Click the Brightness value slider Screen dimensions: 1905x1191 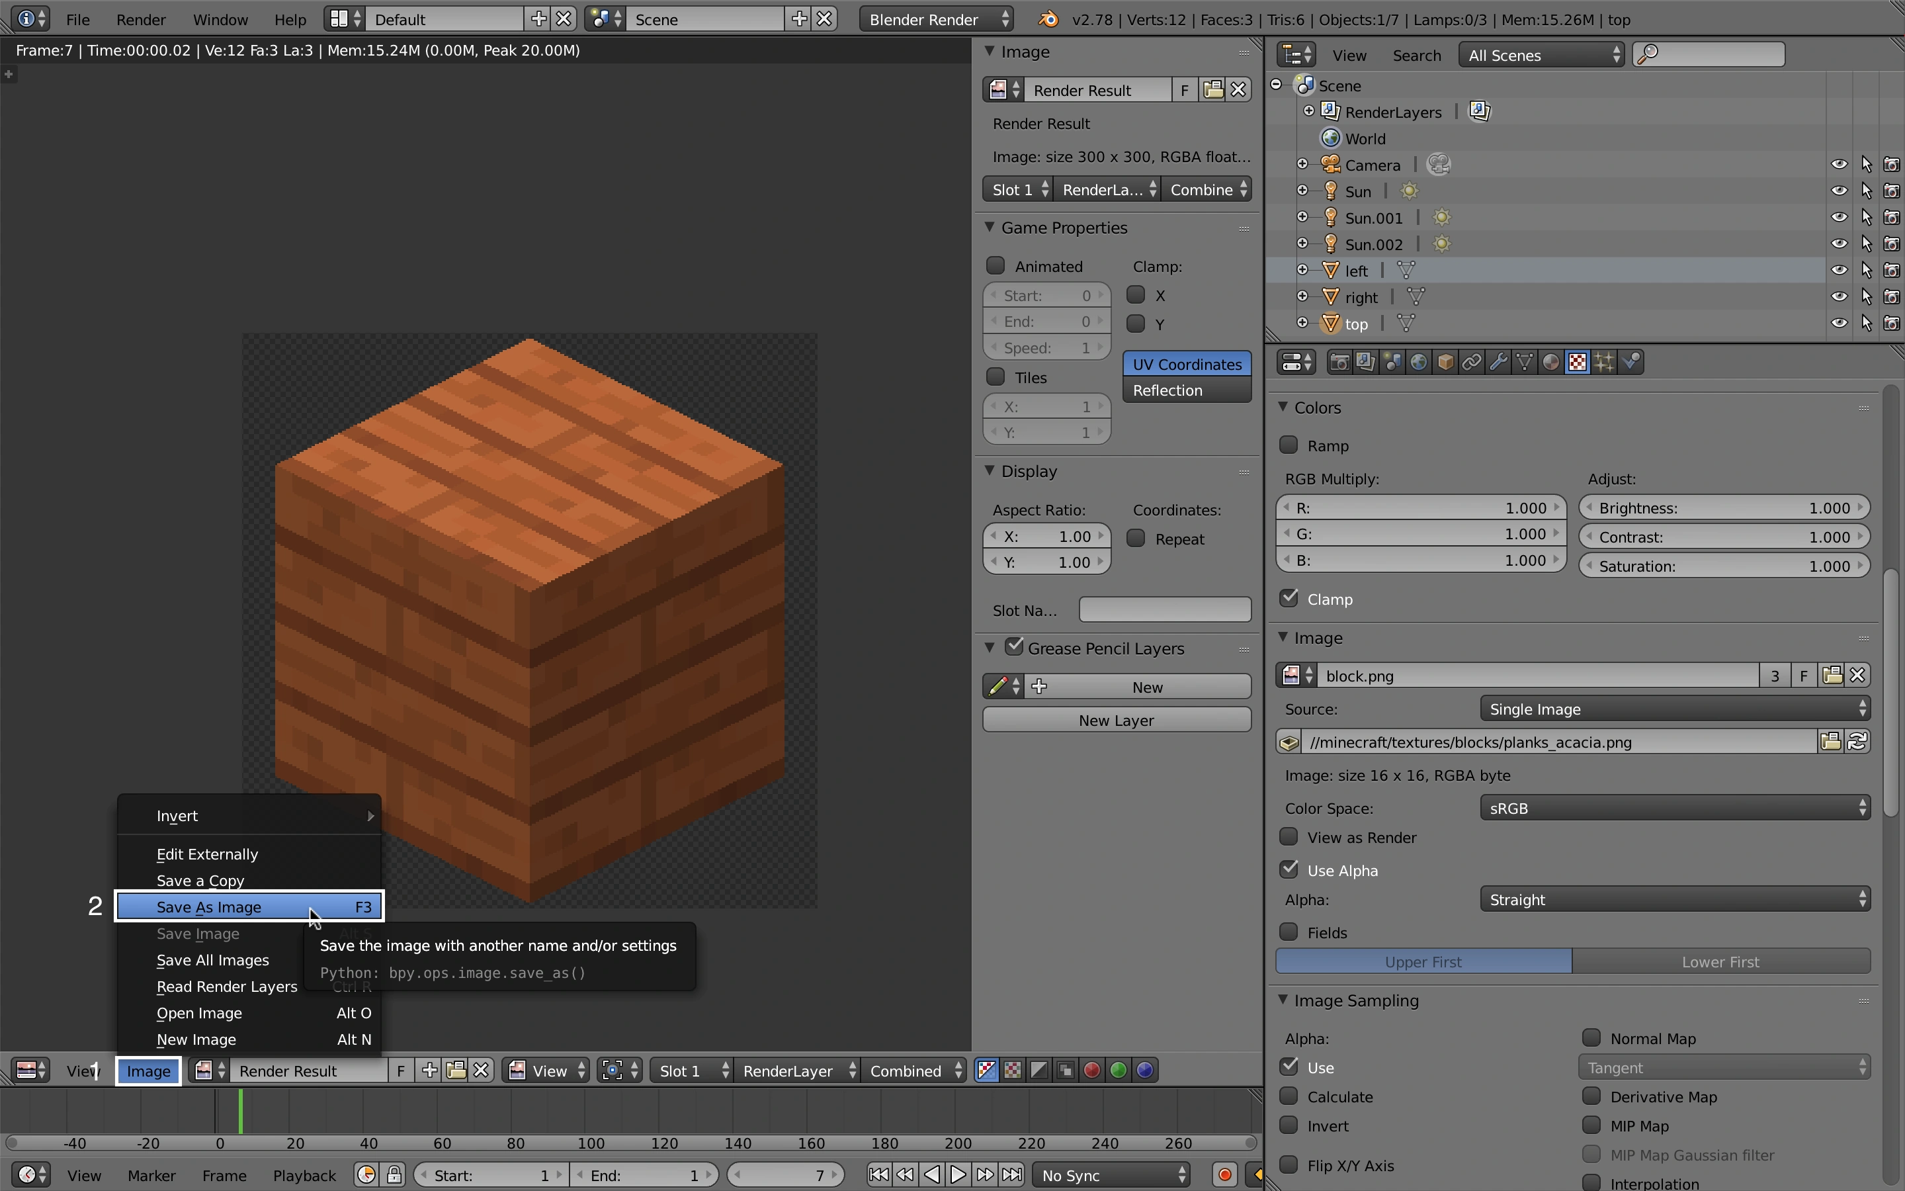(1724, 508)
